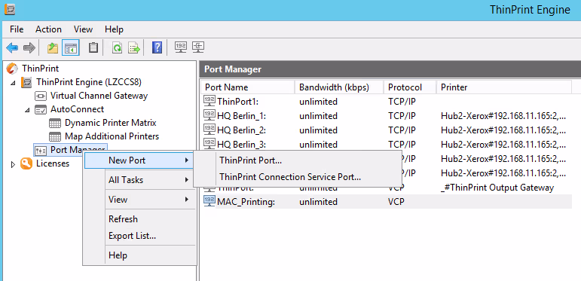Click the ThinPrint Engine server icon
Viewport: 581px width, 281px height.
(x=26, y=82)
